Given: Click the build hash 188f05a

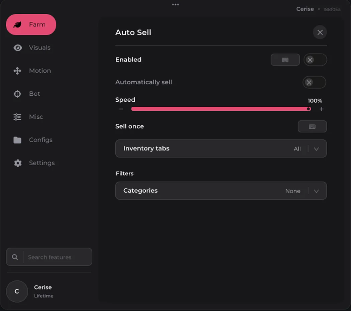Looking at the screenshot, I should point(332,9).
